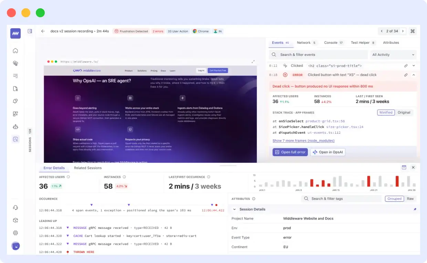Open the infrastructure icon below Home
This screenshot has height=263, width=427.
15,63
